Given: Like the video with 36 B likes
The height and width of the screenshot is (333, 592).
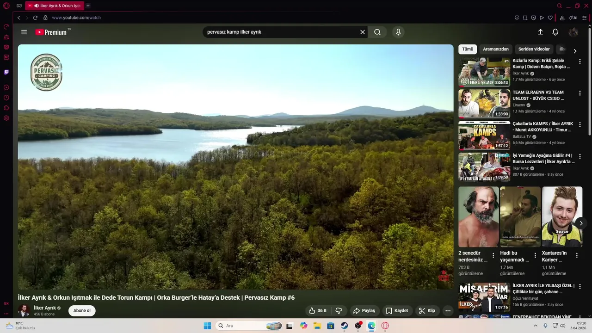Looking at the screenshot, I should [318, 311].
